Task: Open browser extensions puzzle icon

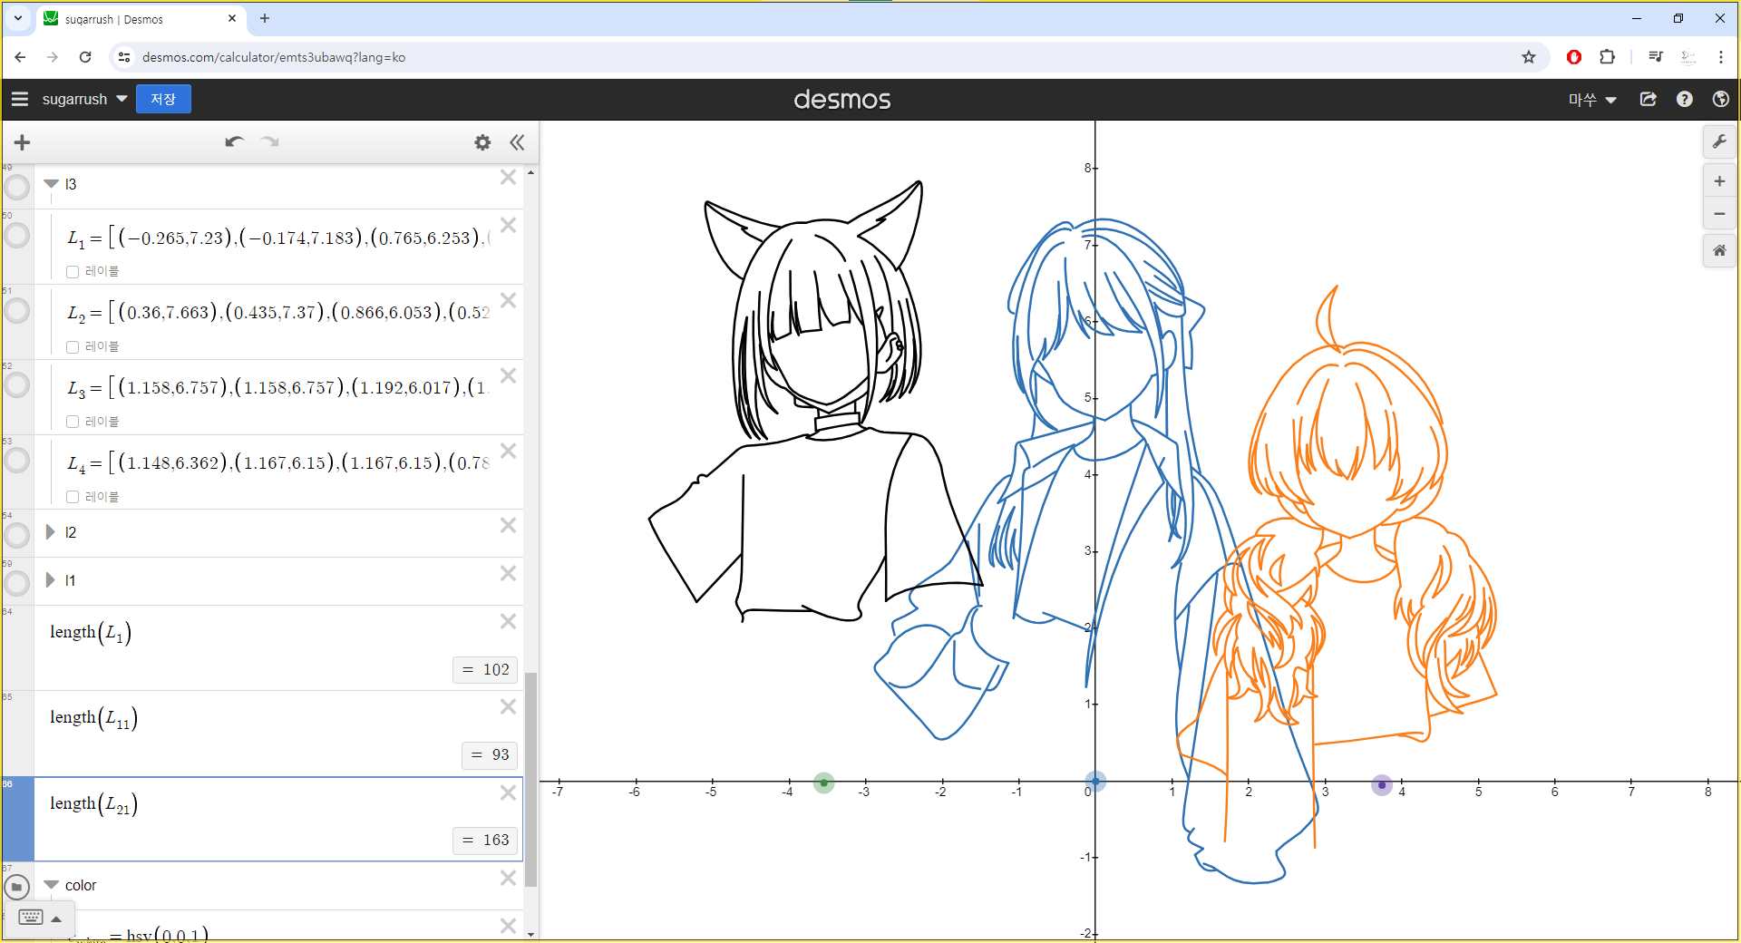Action: 1607,57
